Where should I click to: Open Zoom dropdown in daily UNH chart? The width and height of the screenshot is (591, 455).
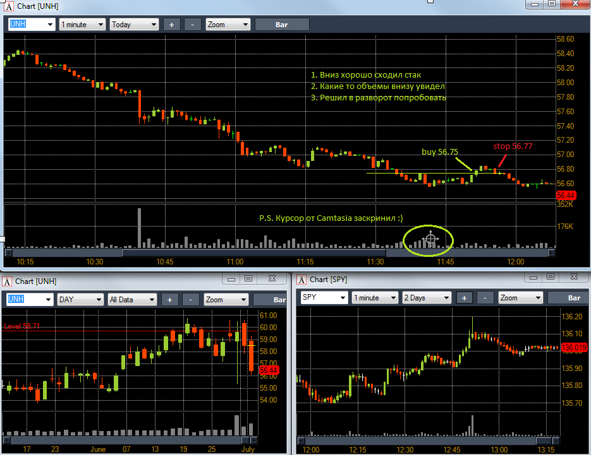coord(226,300)
